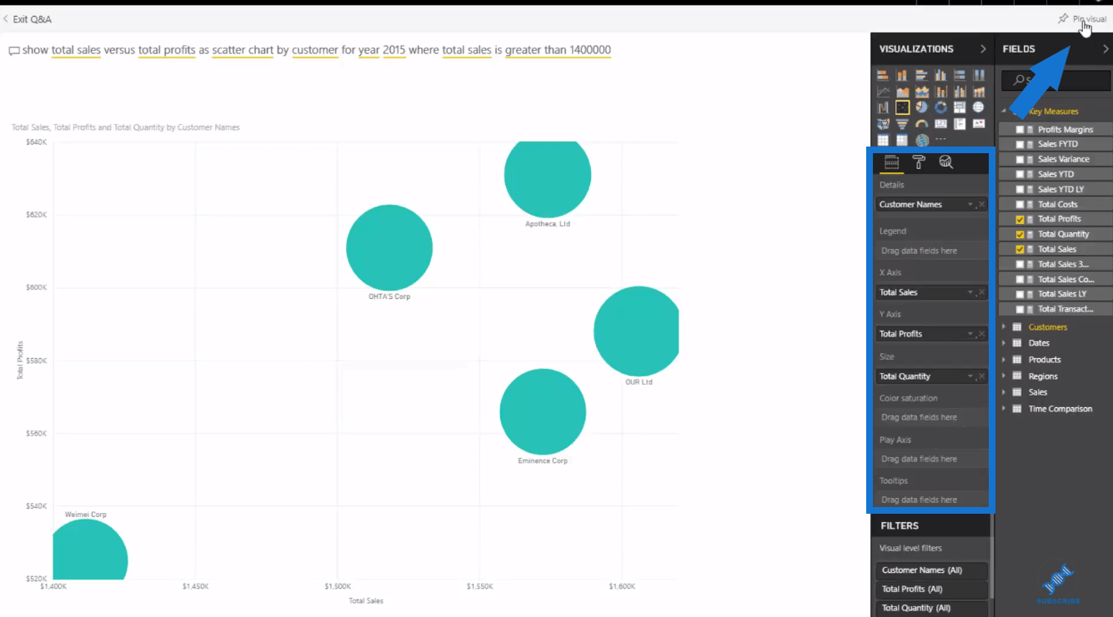This screenshot has width=1113, height=617.
Task: Select the clustered bar chart visualization
Action: pyautogui.click(x=921, y=75)
